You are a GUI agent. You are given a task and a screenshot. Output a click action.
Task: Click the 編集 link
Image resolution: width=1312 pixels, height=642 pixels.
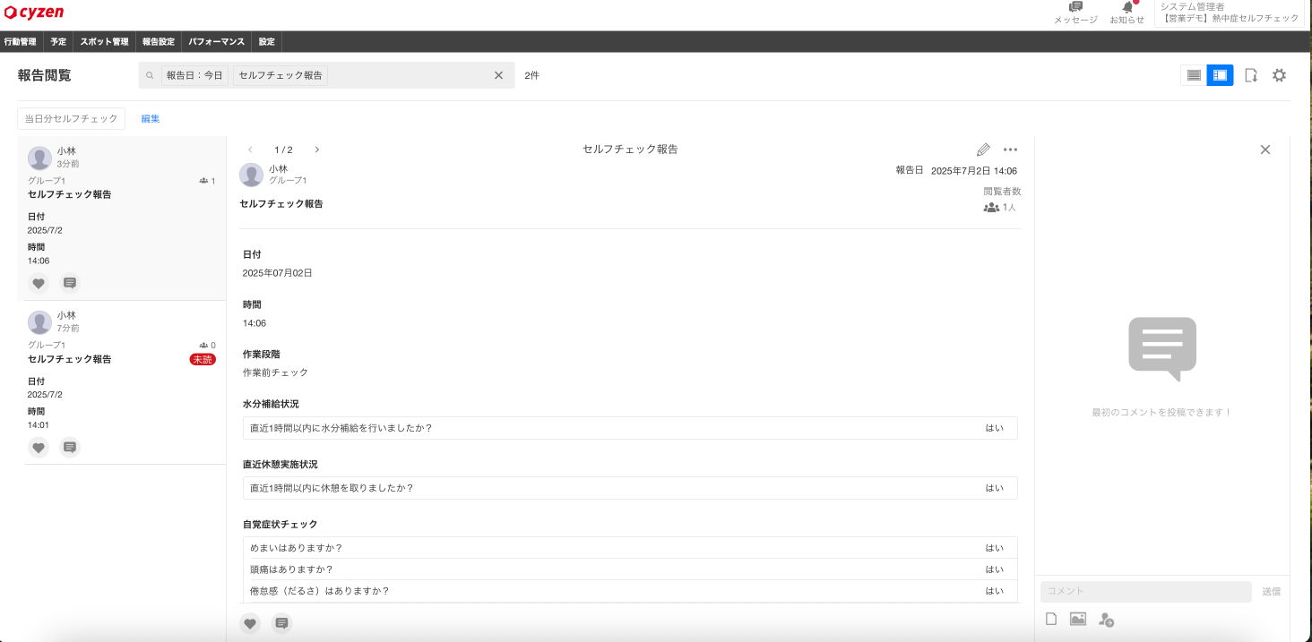151,118
